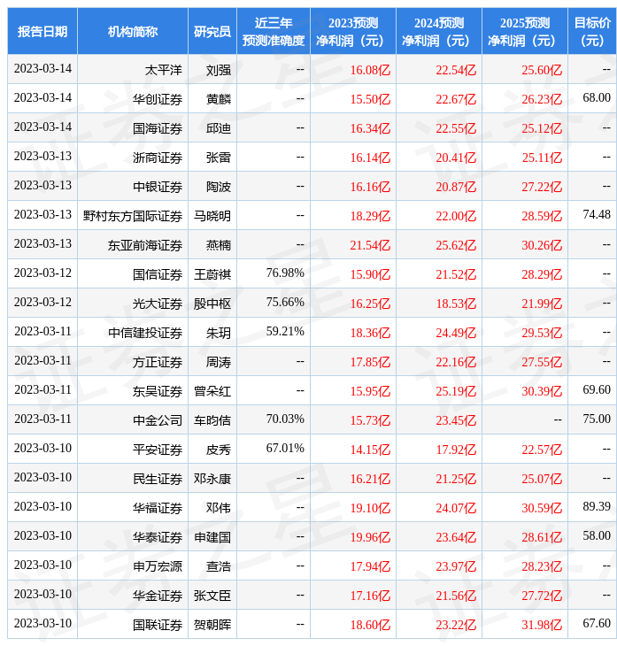
Task: Click accuracy value 59.21%
Action: pyautogui.click(x=285, y=332)
